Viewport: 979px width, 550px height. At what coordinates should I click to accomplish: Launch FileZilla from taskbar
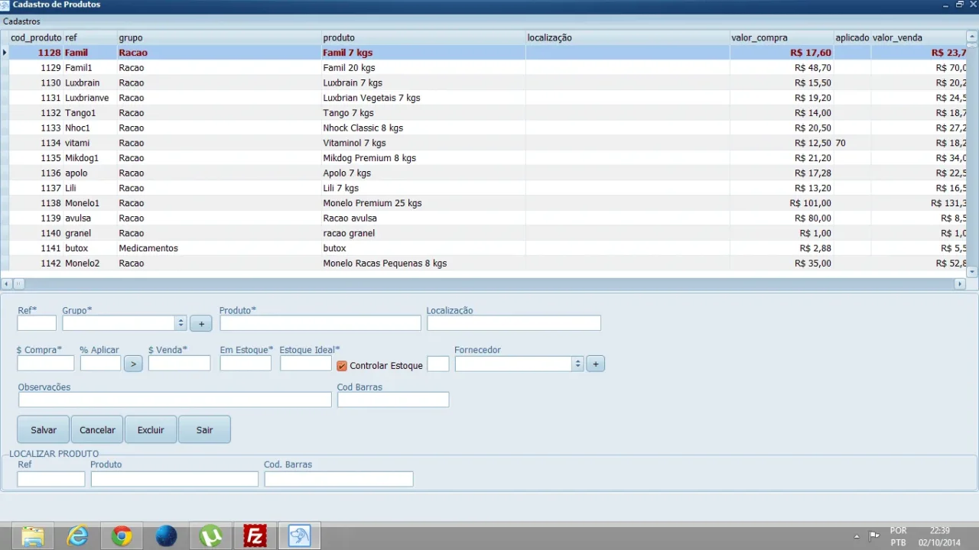255,536
